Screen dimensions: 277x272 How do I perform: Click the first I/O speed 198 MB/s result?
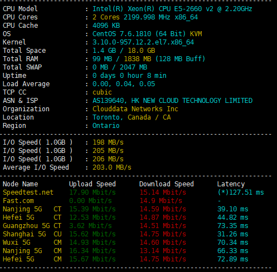click(x=108, y=142)
